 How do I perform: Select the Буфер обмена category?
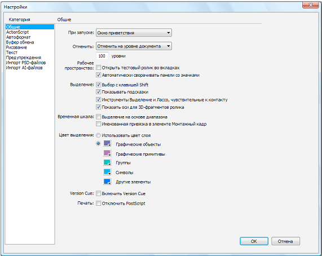tap(20, 42)
